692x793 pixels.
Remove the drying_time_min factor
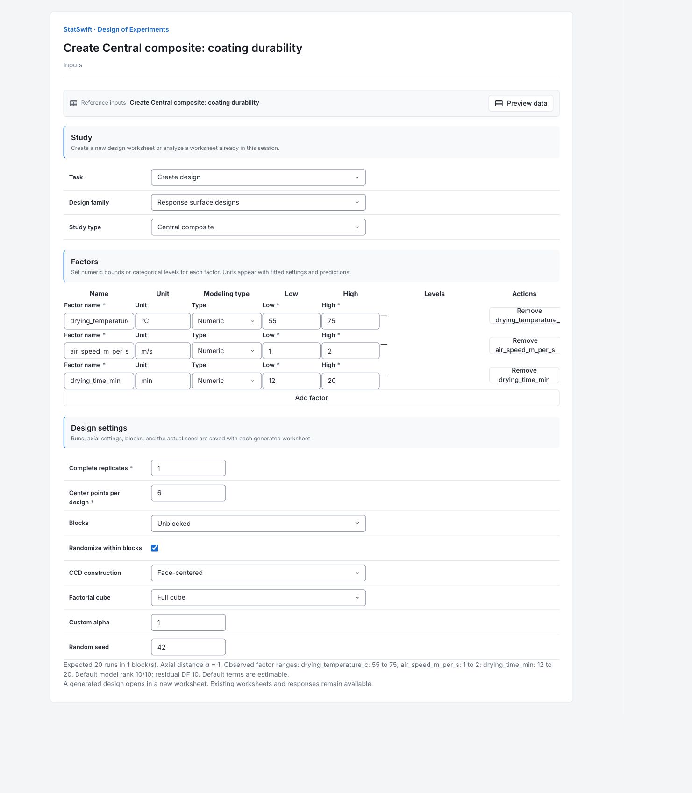tap(524, 375)
